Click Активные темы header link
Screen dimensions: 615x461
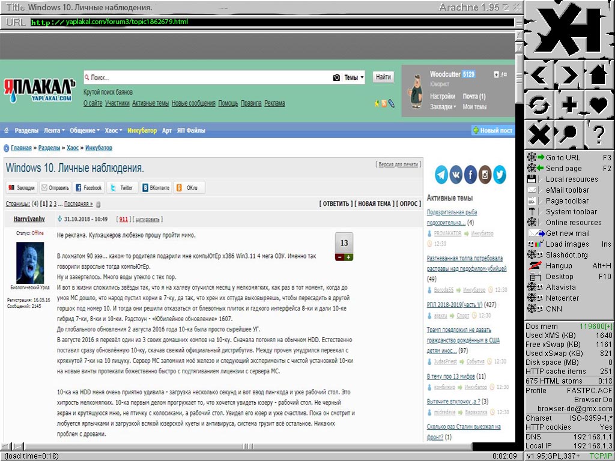pos(150,103)
